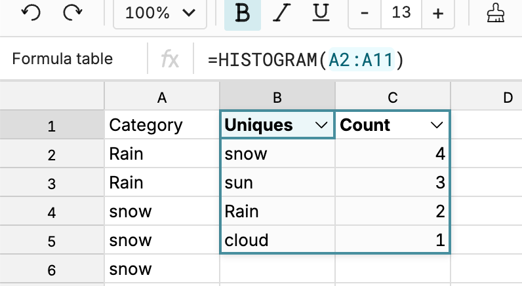
Task: Click the count value 3 cell
Action: (393, 183)
